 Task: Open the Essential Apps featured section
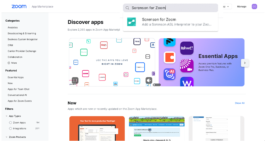[16, 77]
